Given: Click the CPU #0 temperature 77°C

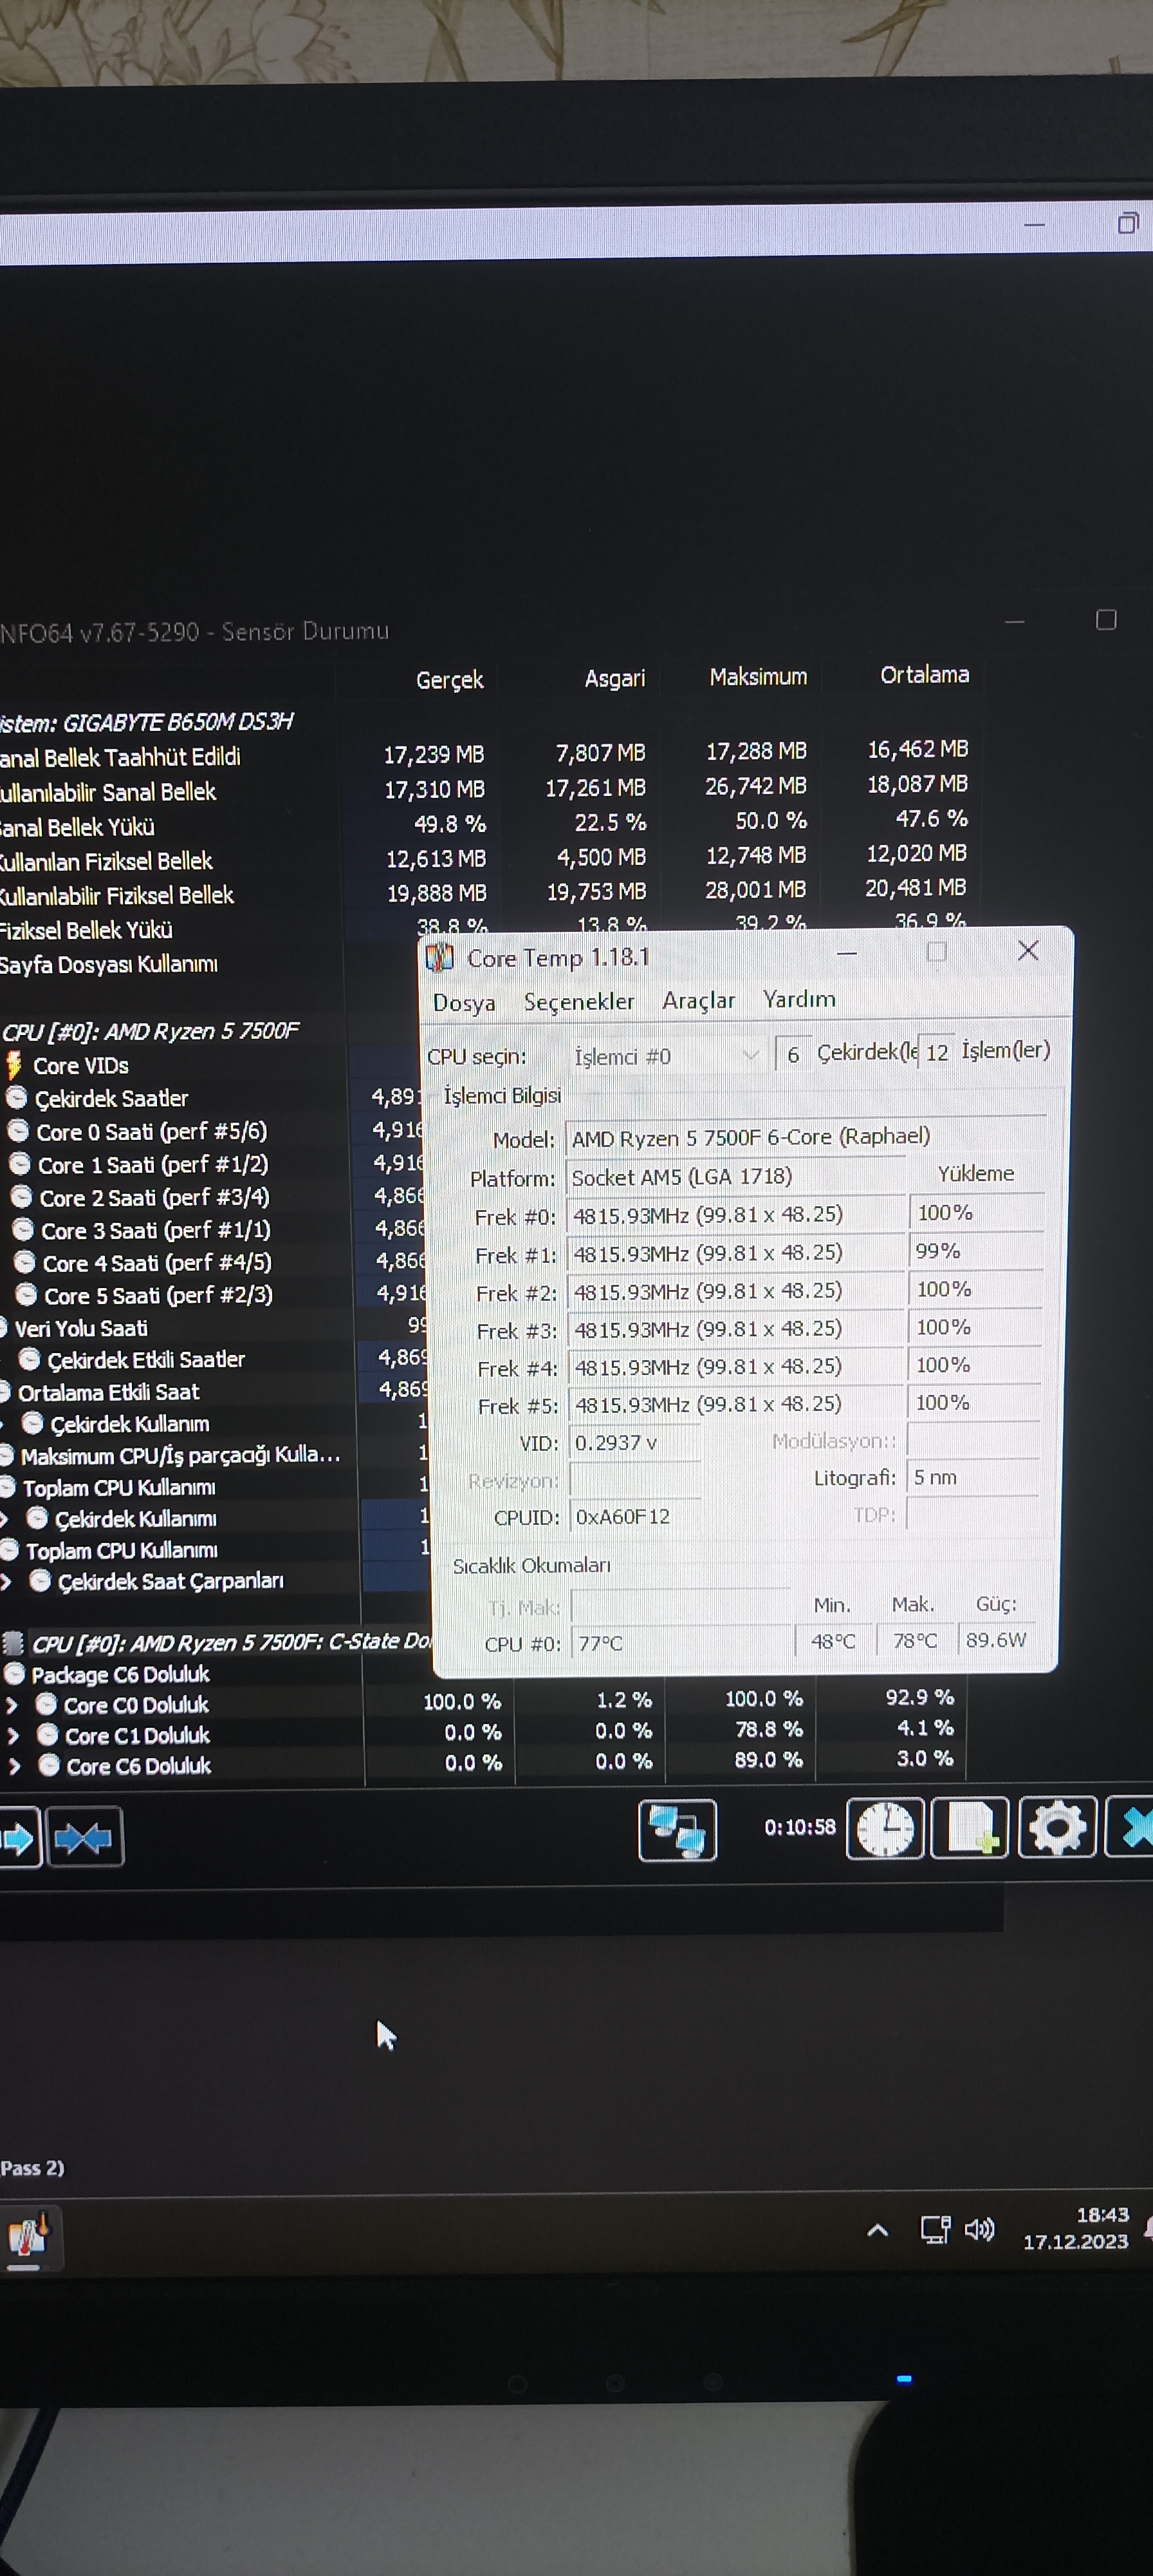Looking at the screenshot, I should coord(681,1643).
